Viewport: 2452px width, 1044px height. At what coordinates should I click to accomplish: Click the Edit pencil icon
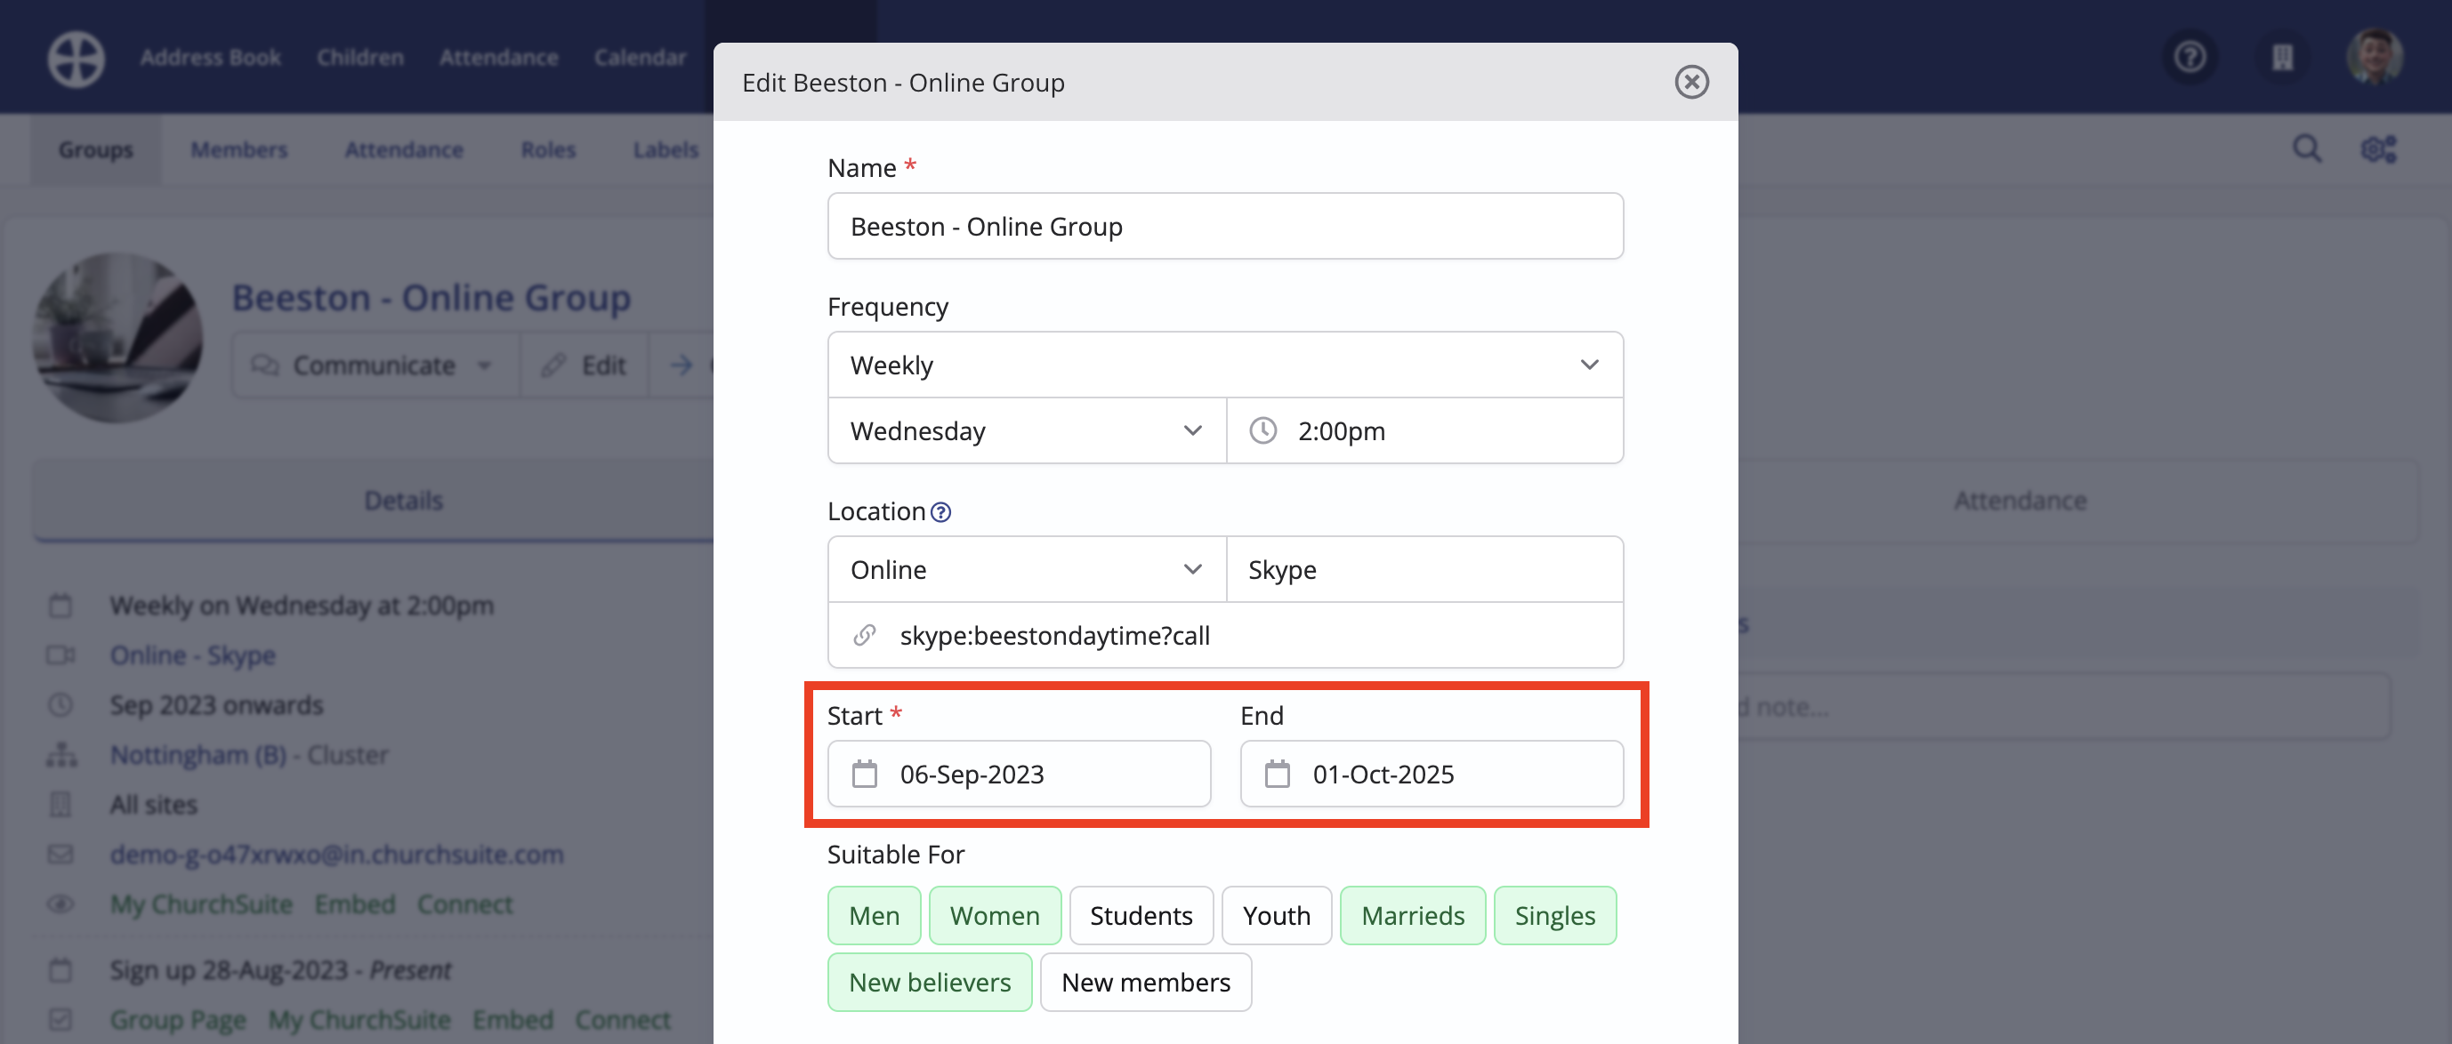pyautogui.click(x=553, y=365)
